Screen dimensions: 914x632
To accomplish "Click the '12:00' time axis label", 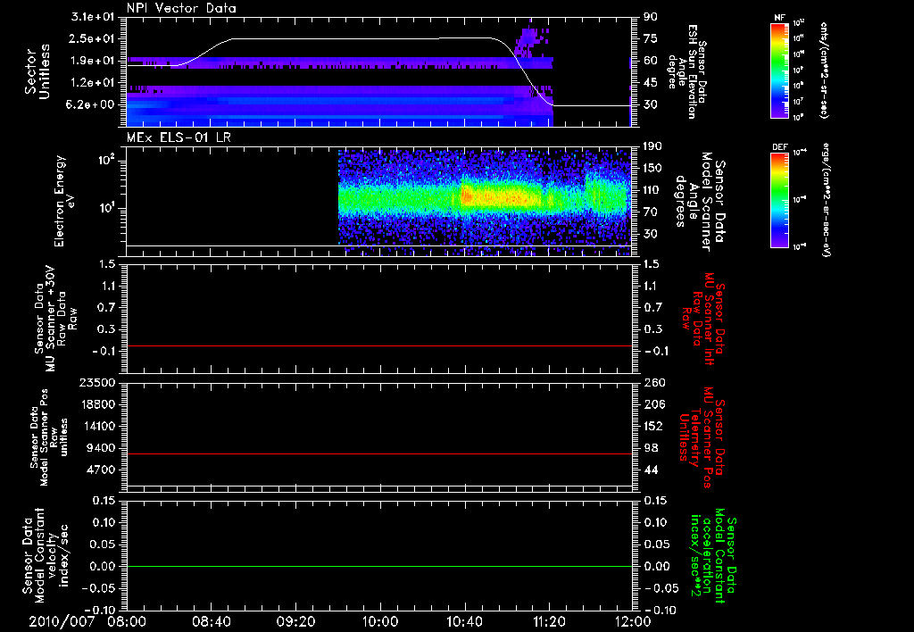I will pyautogui.click(x=633, y=621).
